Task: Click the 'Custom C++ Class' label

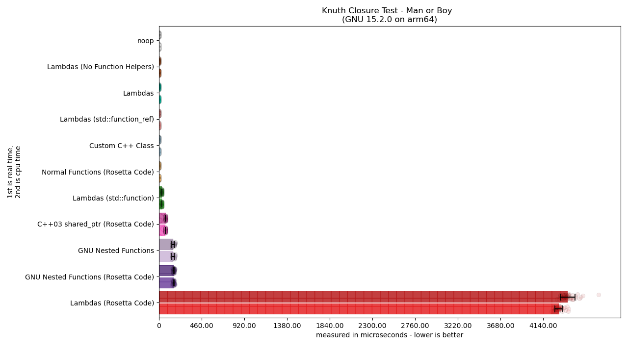Action: click(121, 146)
